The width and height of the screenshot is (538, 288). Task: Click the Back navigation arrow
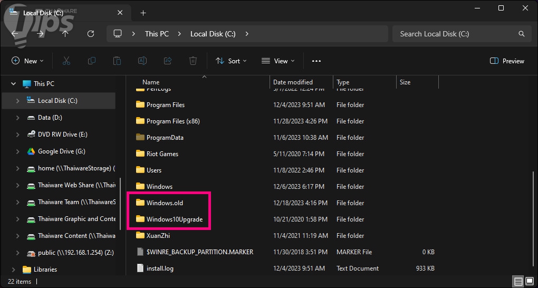pos(15,34)
